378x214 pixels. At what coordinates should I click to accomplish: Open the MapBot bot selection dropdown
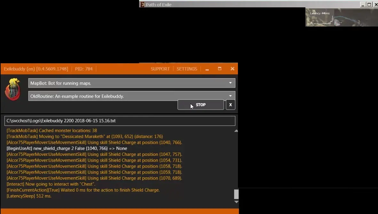pos(132,83)
